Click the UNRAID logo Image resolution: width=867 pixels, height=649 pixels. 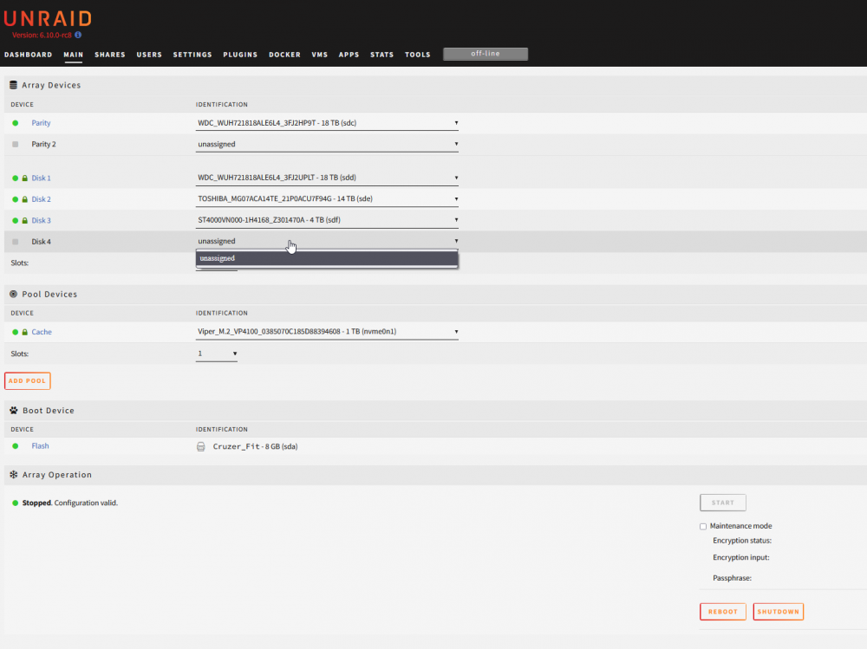(x=48, y=19)
